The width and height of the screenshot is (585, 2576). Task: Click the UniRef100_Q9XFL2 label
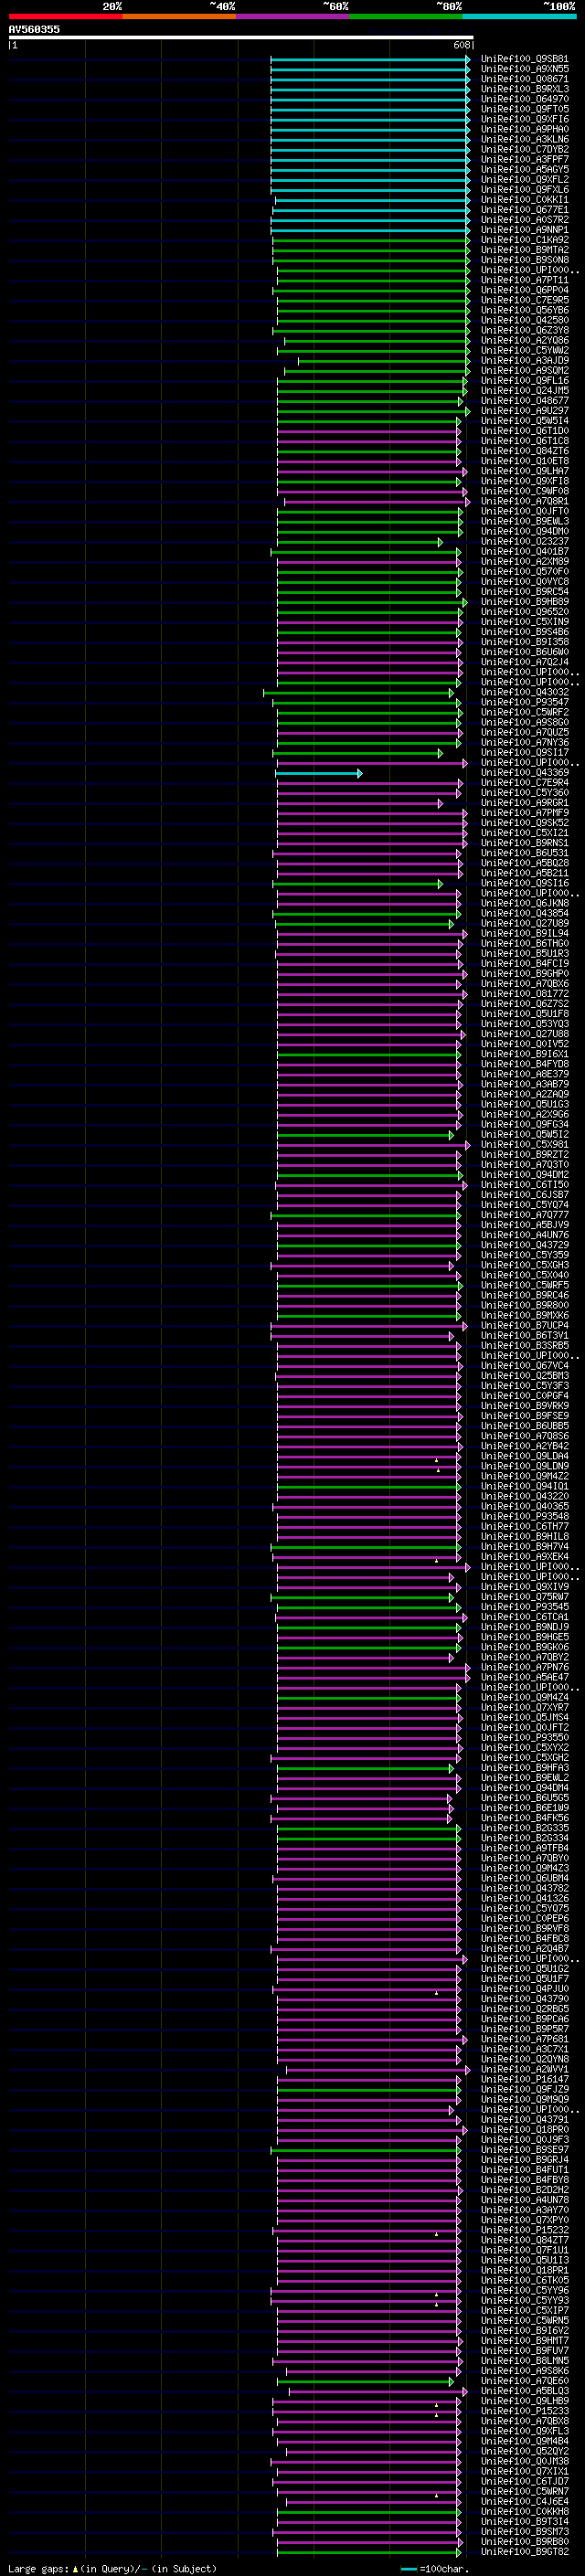coord(524,180)
